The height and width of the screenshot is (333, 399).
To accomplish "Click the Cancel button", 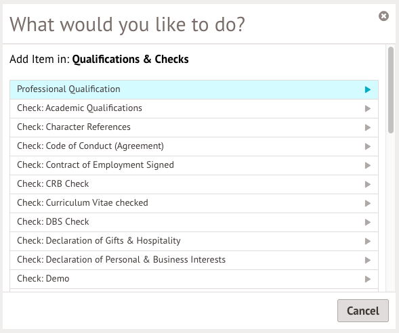I will [x=363, y=311].
